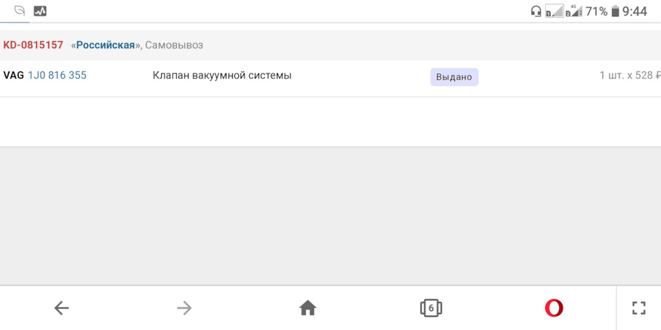Tap the first SIM signal indicator
This screenshot has width=661, height=330.
pyautogui.click(x=553, y=11)
